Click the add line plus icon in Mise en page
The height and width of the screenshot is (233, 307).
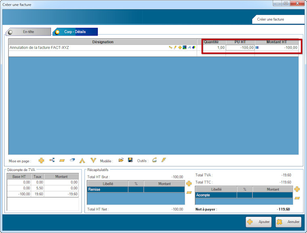[41, 161]
